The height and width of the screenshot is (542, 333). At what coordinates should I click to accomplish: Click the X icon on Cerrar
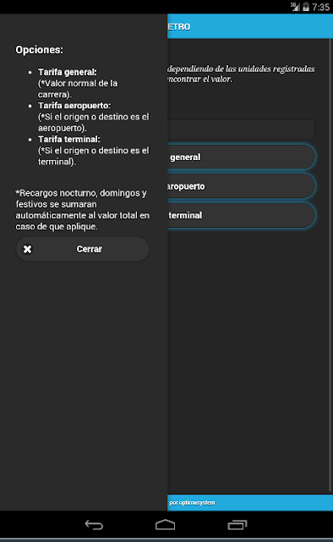[x=28, y=249]
